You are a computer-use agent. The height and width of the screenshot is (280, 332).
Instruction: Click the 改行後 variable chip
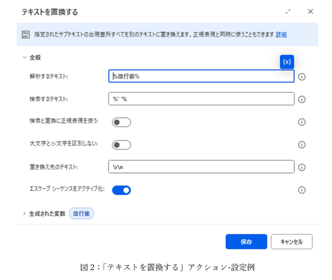pyautogui.click(x=81, y=214)
